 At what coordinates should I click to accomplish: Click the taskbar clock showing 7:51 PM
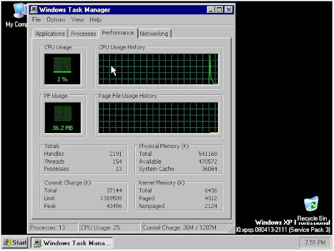coord(315,243)
